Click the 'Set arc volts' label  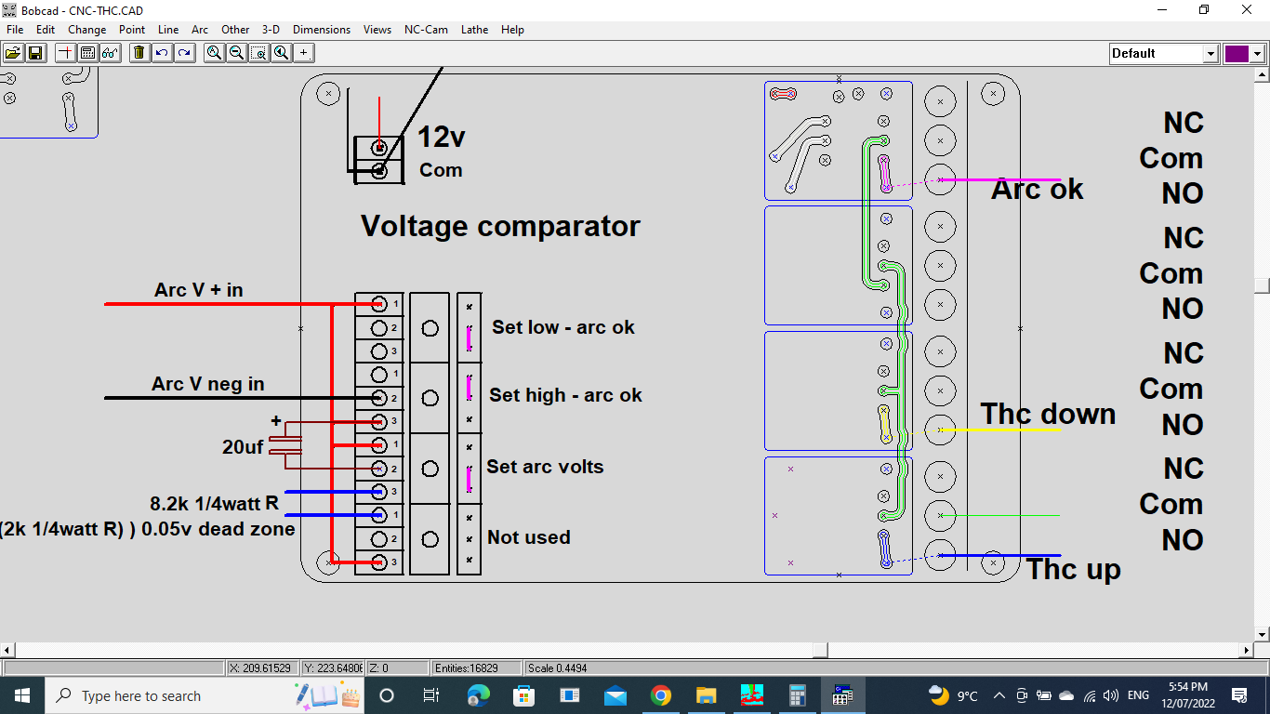[x=545, y=467]
